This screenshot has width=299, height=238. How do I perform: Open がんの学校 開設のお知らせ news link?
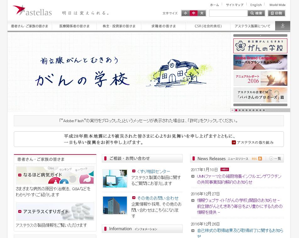click(x=240, y=206)
